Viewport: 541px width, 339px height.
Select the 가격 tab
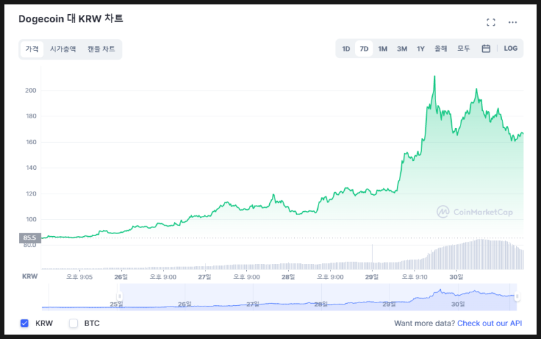32,49
